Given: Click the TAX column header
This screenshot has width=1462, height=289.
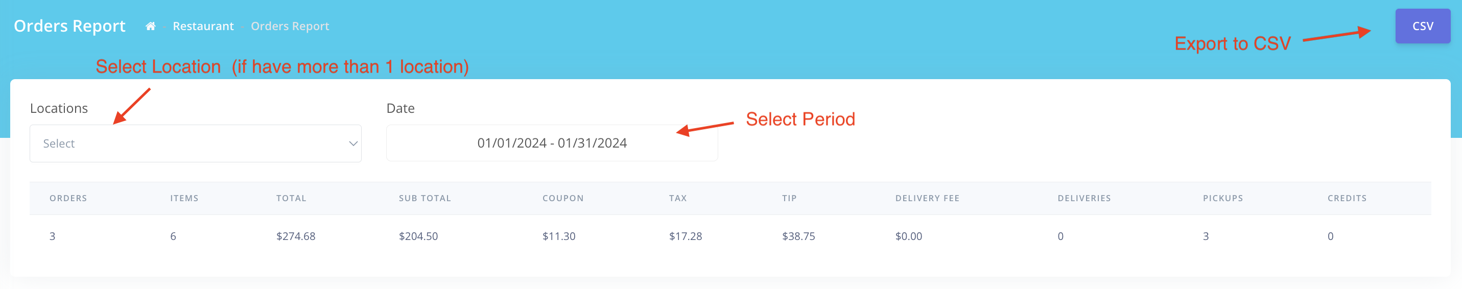Looking at the screenshot, I should coord(678,198).
